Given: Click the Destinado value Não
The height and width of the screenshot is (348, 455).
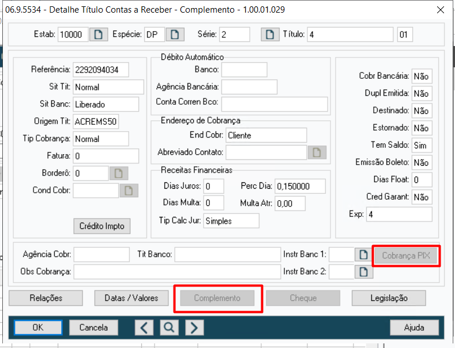Looking at the screenshot, I should pyautogui.click(x=422, y=110).
